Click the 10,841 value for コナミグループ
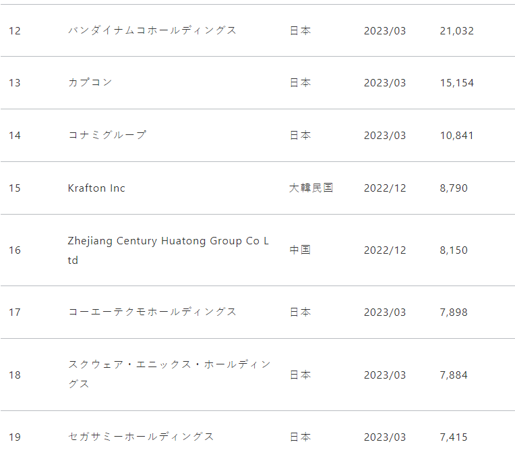 [x=456, y=136]
